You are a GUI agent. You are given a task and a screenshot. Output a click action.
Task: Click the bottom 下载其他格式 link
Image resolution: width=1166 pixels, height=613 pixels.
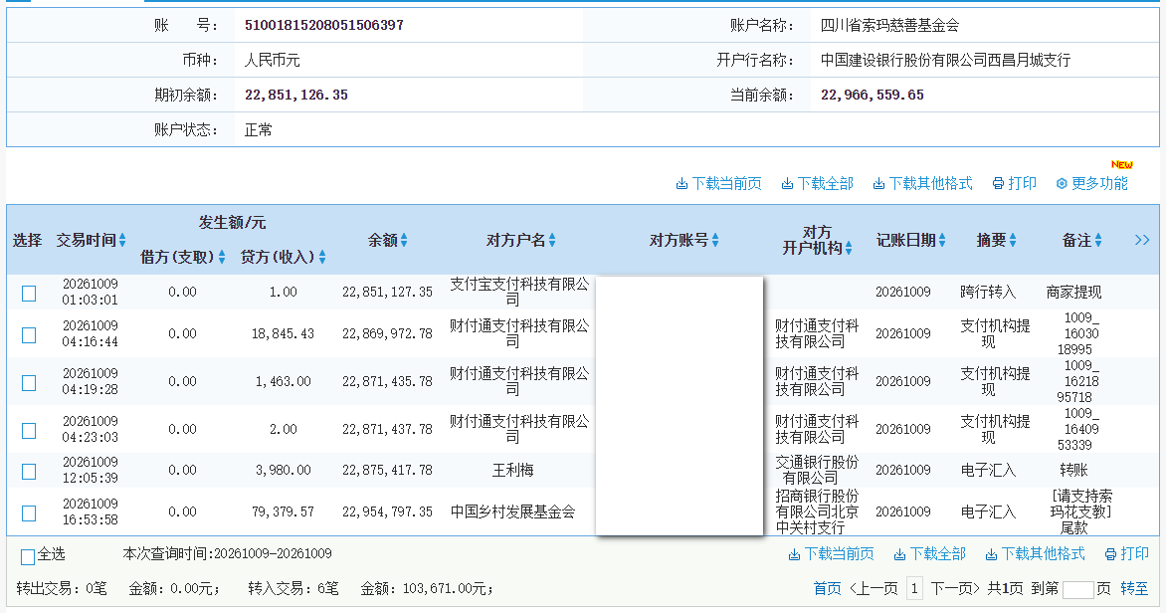[x=1035, y=554]
